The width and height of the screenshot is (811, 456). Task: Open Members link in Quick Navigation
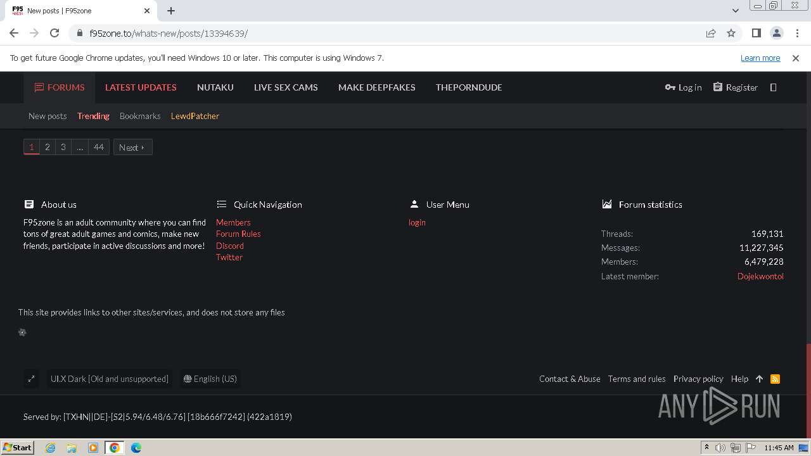pyautogui.click(x=233, y=222)
